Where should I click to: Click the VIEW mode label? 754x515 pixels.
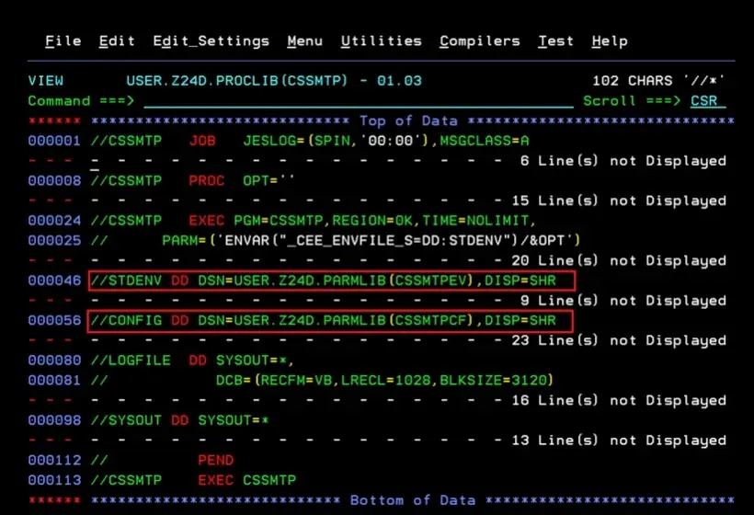46,81
